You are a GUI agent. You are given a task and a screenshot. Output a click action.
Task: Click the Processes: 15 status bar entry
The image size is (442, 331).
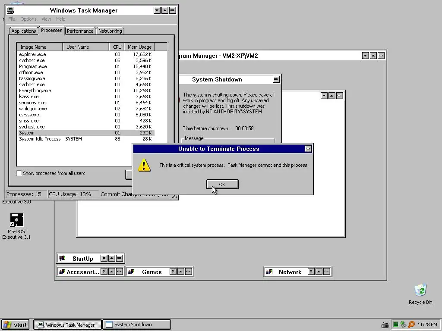coord(26,194)
